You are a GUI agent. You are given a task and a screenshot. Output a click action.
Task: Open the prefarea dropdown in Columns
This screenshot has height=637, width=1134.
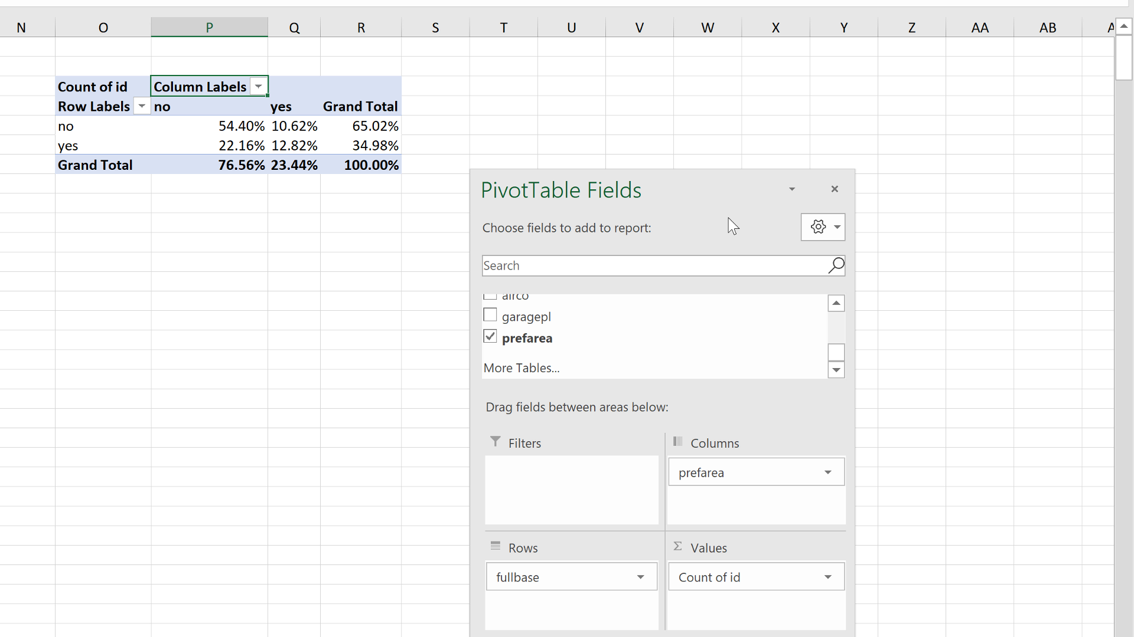[828, 472]
